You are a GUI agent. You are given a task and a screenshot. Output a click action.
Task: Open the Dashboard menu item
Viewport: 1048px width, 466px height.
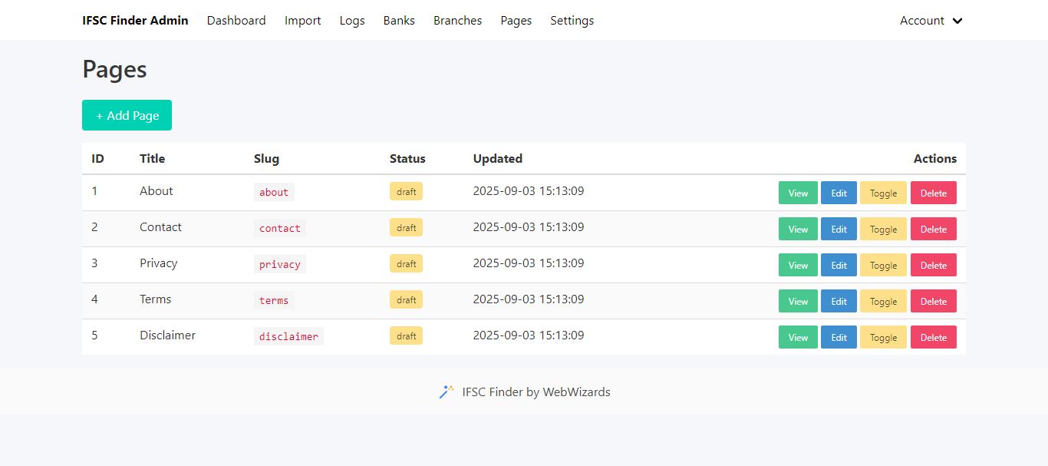click(236, 21)
